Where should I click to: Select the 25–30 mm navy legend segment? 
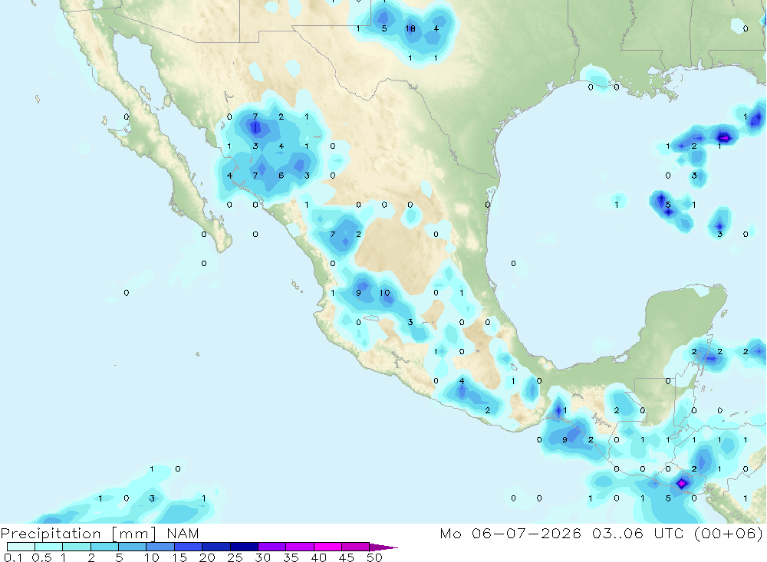point(244,547)
